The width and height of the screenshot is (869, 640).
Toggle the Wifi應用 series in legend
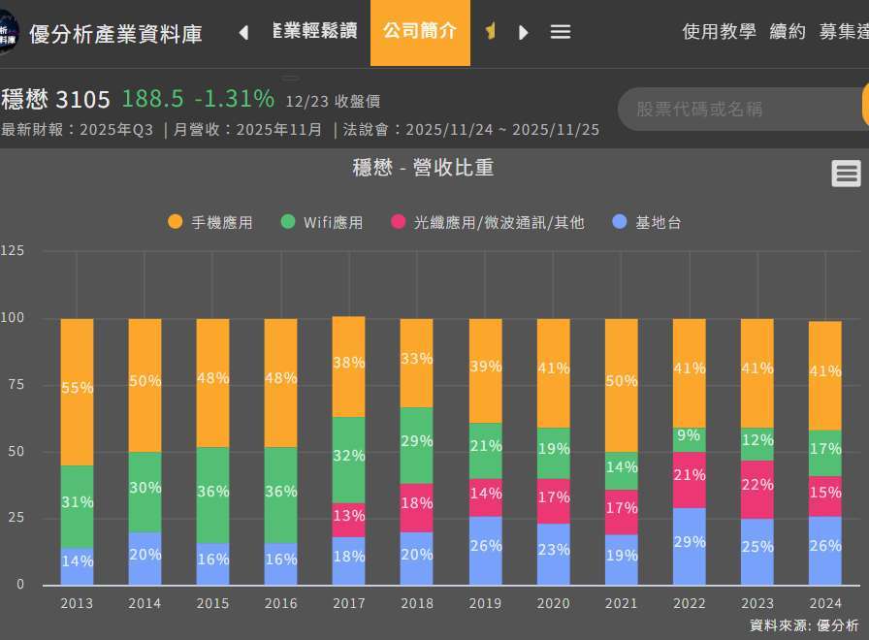point(333,222)
